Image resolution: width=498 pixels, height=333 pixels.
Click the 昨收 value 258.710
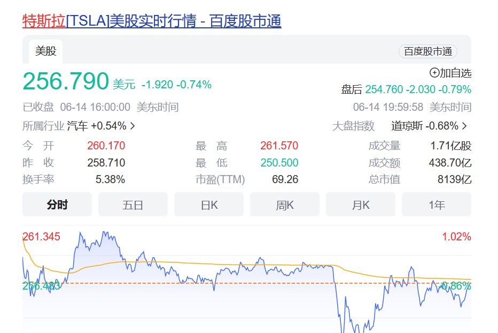(106, 163)
